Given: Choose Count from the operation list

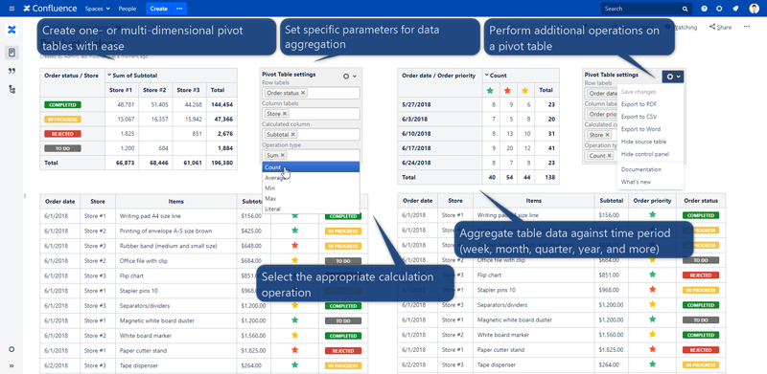Looking at the screenshot, I should 311,167.
